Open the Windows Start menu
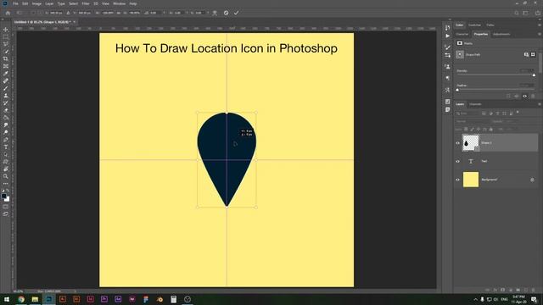Image resolution: width=543 pixels, height=305 pixels. point(7,299)
